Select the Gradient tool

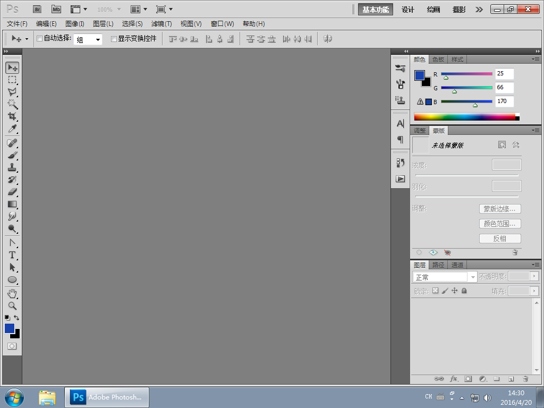coord(12,204)
